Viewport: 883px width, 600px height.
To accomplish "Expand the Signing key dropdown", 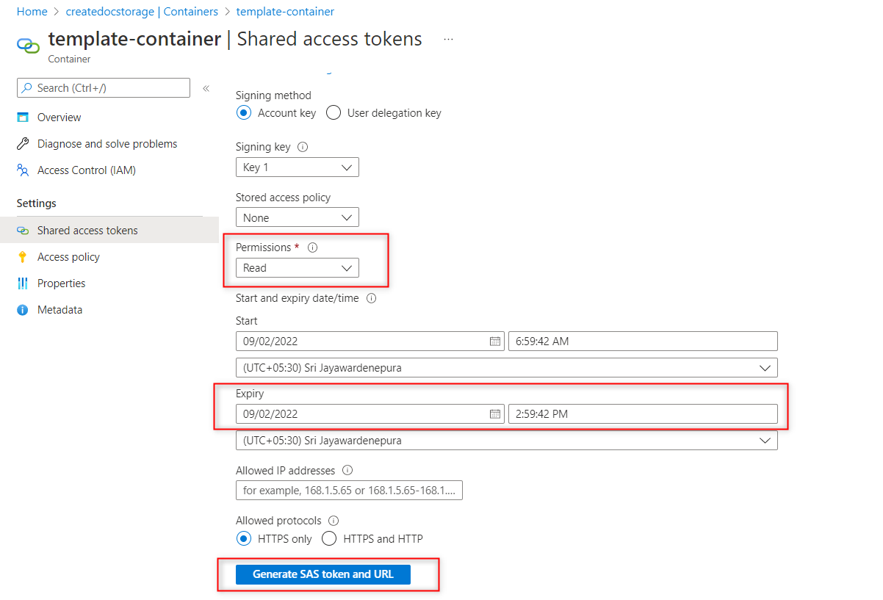I will 297,167.
